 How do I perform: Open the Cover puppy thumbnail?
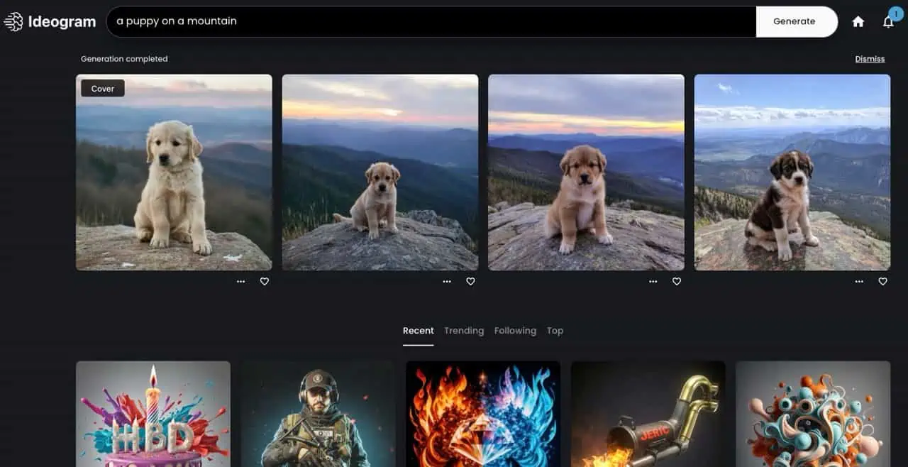[174, 172]
